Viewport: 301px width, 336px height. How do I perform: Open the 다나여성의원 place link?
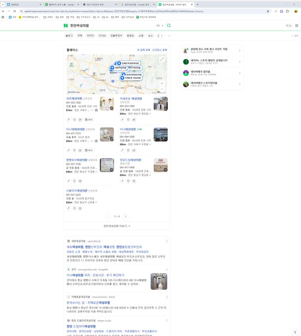(128, 129)
